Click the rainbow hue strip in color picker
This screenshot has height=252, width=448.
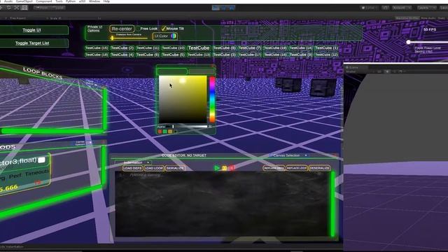tap(212, 99)
